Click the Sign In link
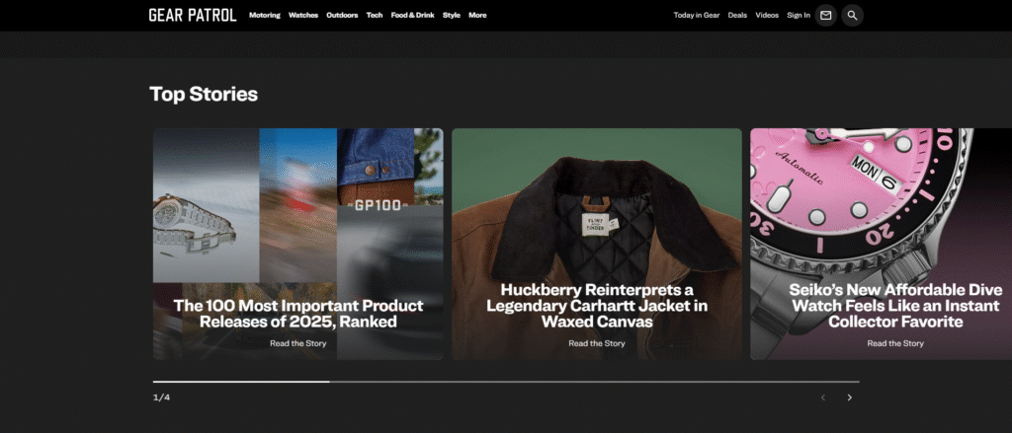 pos(799,16)
